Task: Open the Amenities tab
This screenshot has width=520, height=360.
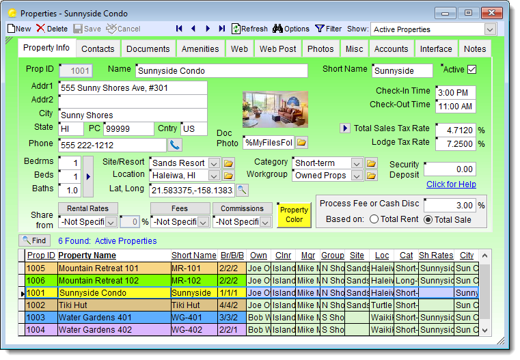Action: [x=200, y=49]
